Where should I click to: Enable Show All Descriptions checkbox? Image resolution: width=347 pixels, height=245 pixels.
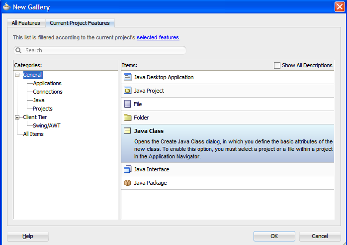click(277, 65)
